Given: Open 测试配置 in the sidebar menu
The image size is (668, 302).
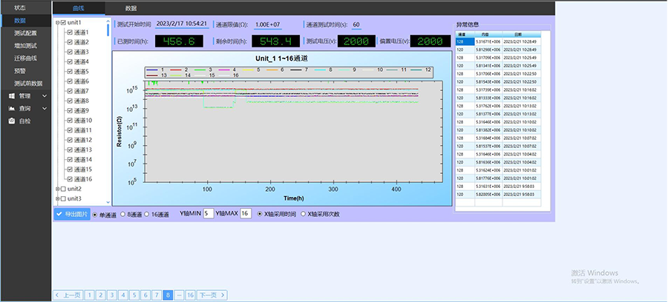Looking at the screenshot, I should pos(25,33).
